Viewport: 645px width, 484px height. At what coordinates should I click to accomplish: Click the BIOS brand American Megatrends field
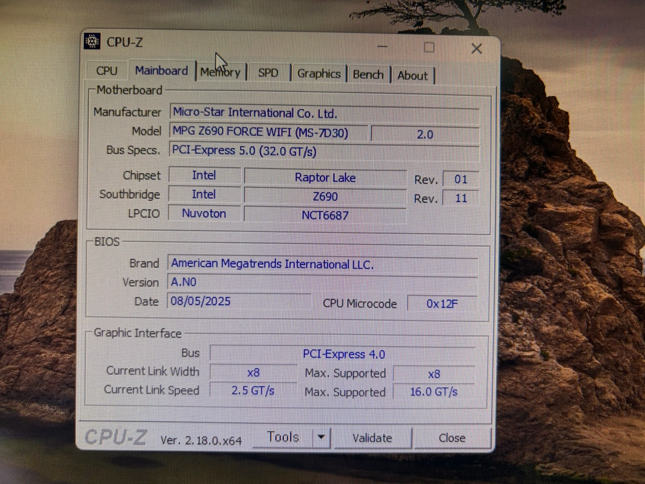[x=322, y=264]
